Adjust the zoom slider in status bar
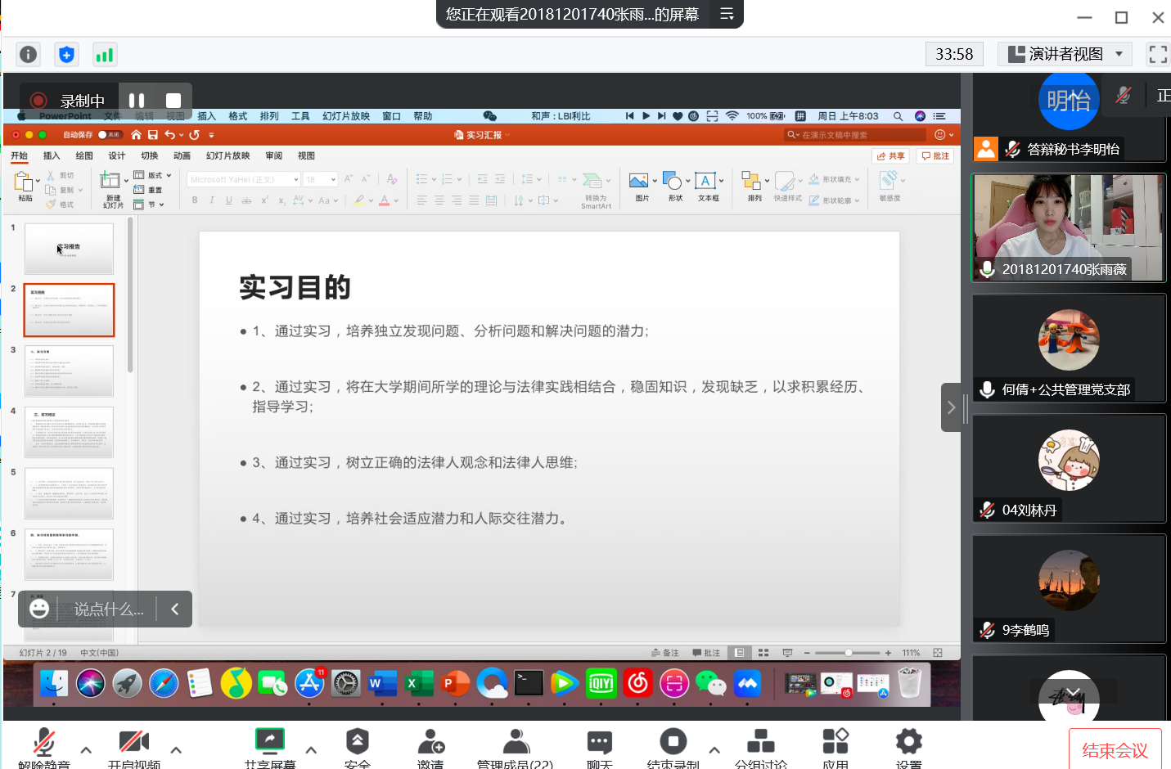1171x769 pixels. (849, 653)
